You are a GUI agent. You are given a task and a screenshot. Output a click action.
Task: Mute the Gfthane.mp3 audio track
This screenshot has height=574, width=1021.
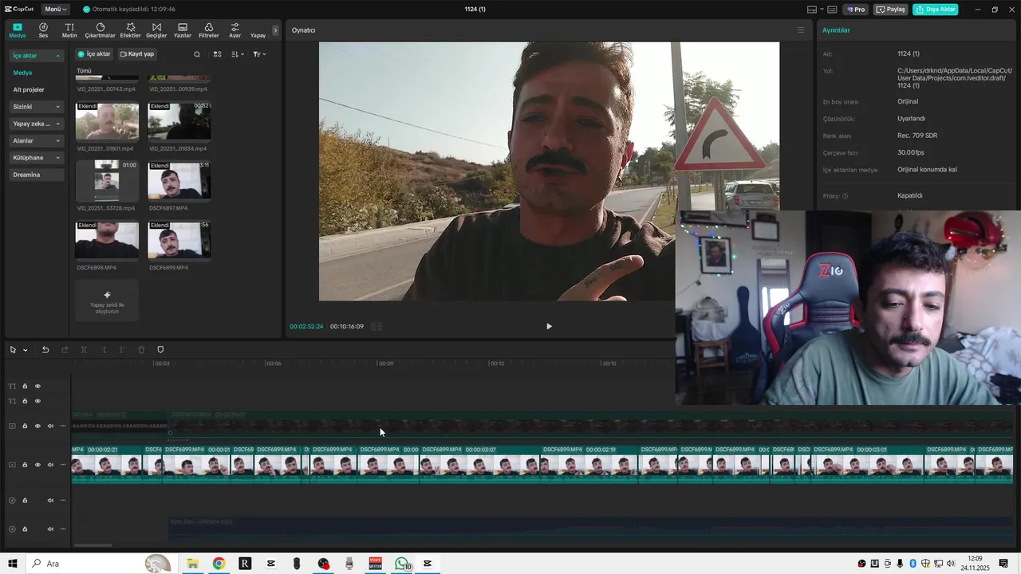[50, 529]
